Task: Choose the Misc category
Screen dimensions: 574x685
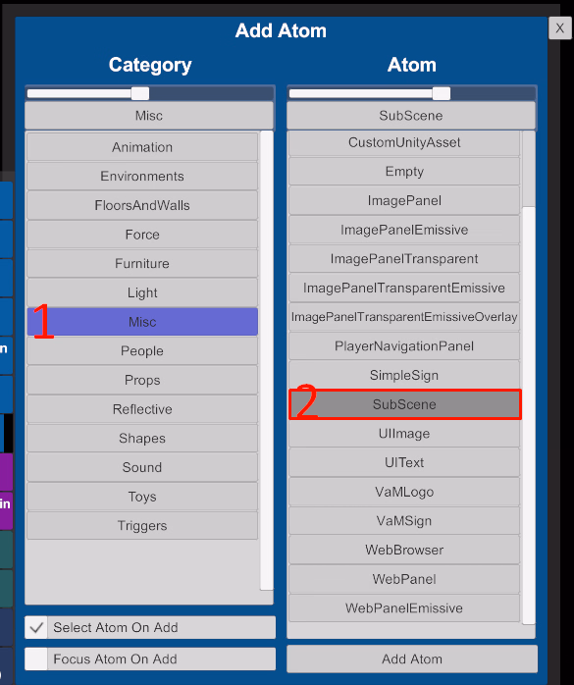Action: pyautogui.click(x=142, y=322)
